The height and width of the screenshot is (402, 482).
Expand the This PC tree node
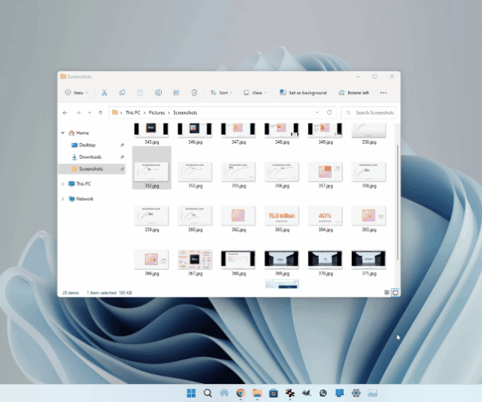[62, 184]
